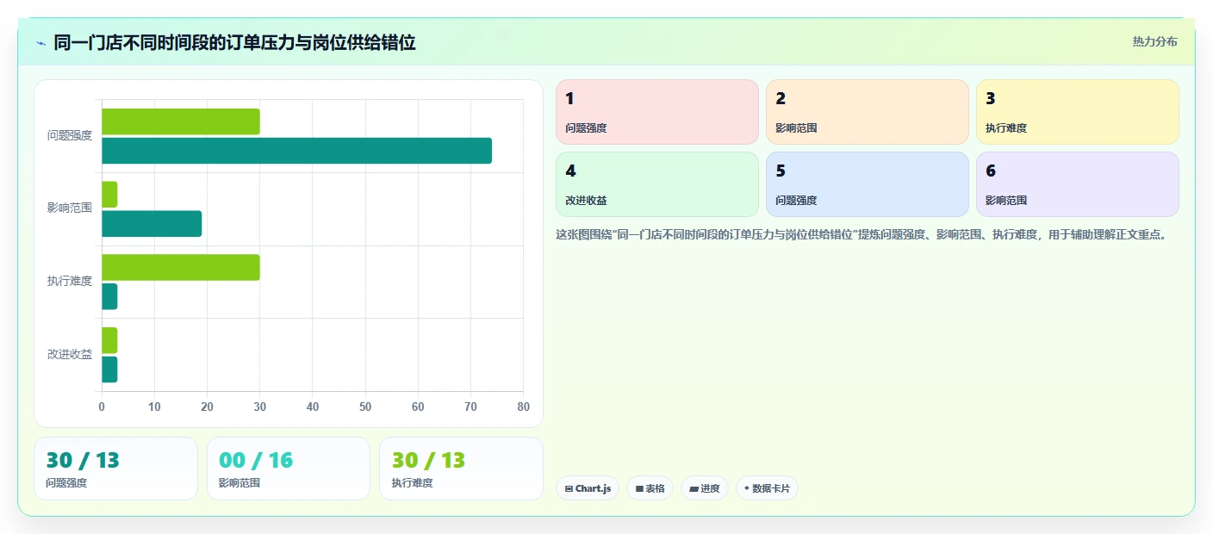Click the description paragraph starting 这张图围绕
This screenshot has width=1213, height=534.
click(862, 234)
